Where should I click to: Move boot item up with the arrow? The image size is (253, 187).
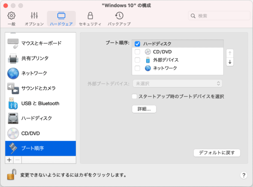pos(230,53)
